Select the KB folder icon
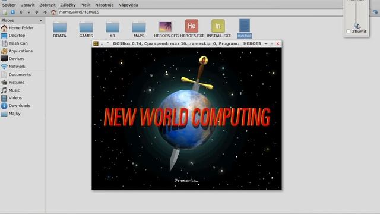Screen dimensions: 380x214 (x=112, y=27)
